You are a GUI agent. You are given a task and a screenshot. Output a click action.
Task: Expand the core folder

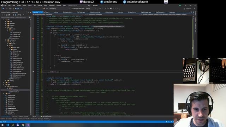[6, 22]
